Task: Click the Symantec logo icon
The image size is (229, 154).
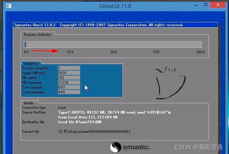Action: [x=116, y=147]
